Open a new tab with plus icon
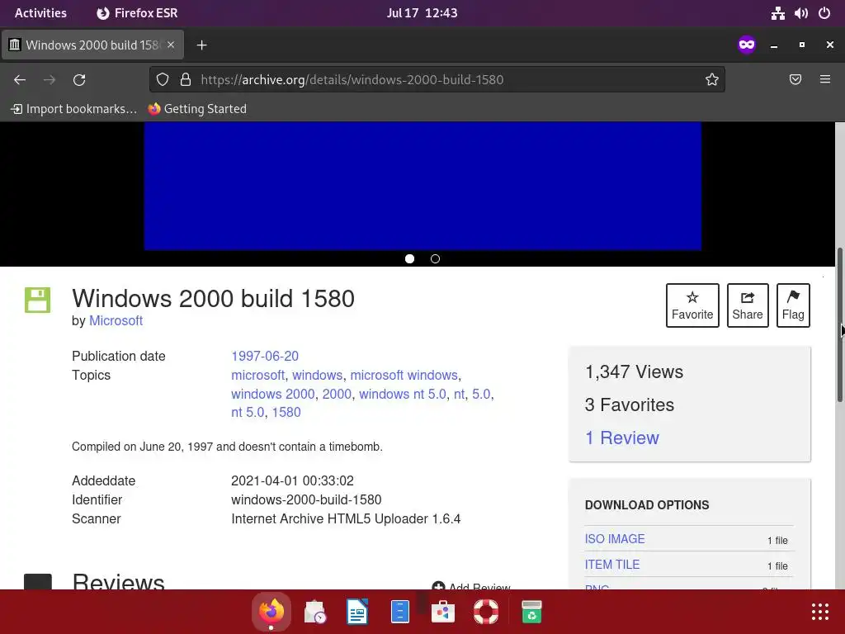The height and width of the screenshot is (634, 845). coord(201,45)
